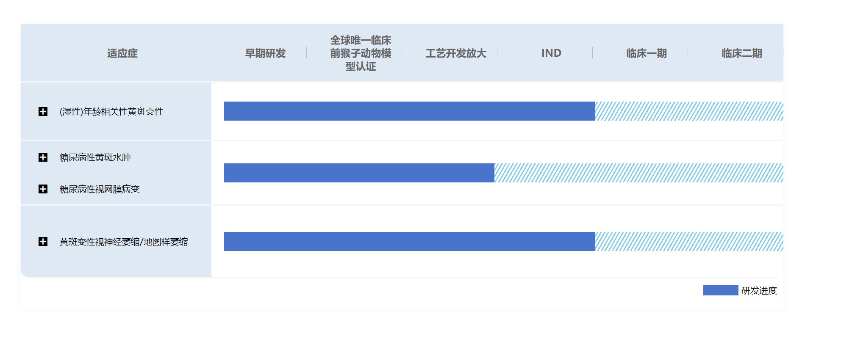This screenshot has width=841, height=339.
Task: Expand the 糖尿病性视网膜病变 plus icon
Action: click(43, 189)
